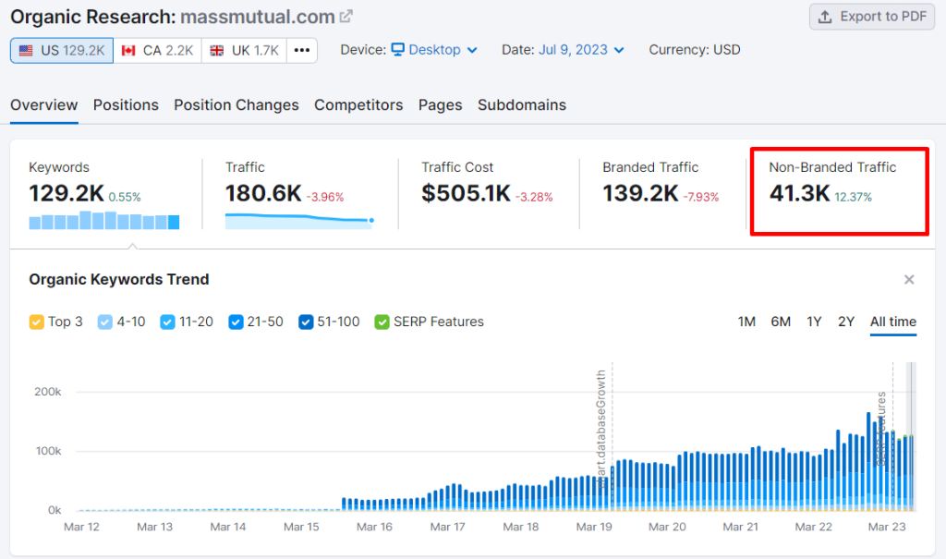Open the Position Changes tab

[236, 105]
